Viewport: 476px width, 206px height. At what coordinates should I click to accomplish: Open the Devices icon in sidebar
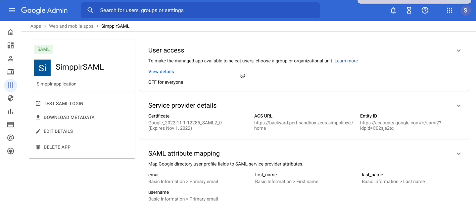point(10,72)
